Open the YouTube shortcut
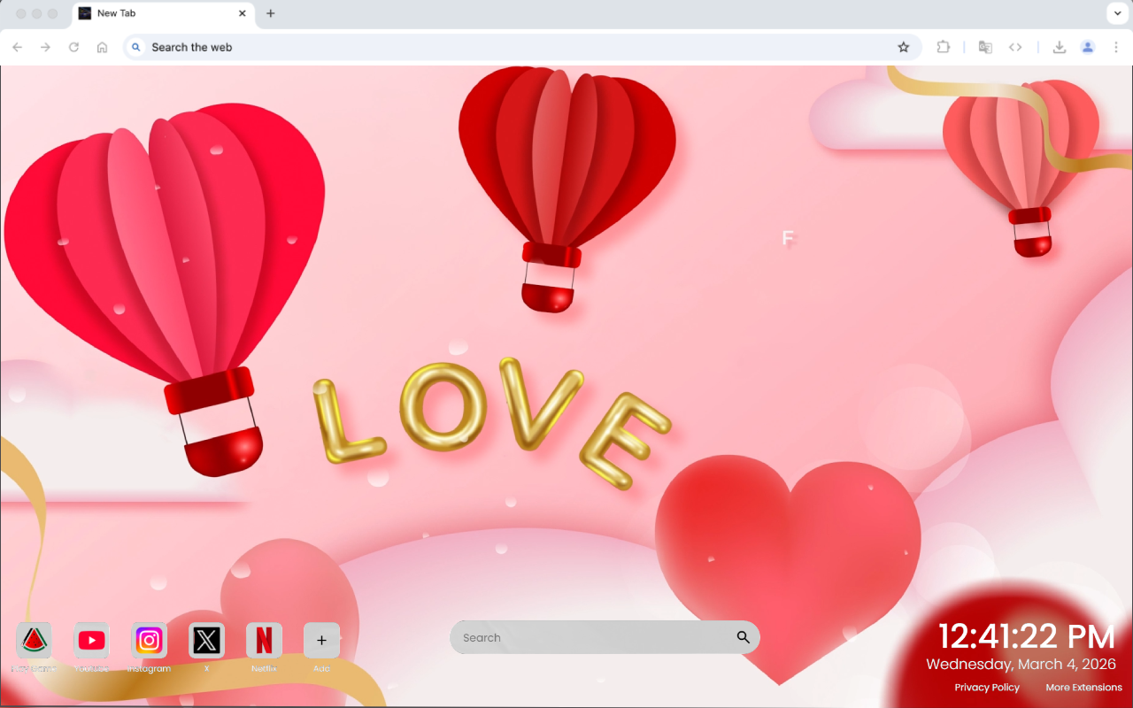The height and width of the screenshot is (708, 1133). (x=91, y=640)
